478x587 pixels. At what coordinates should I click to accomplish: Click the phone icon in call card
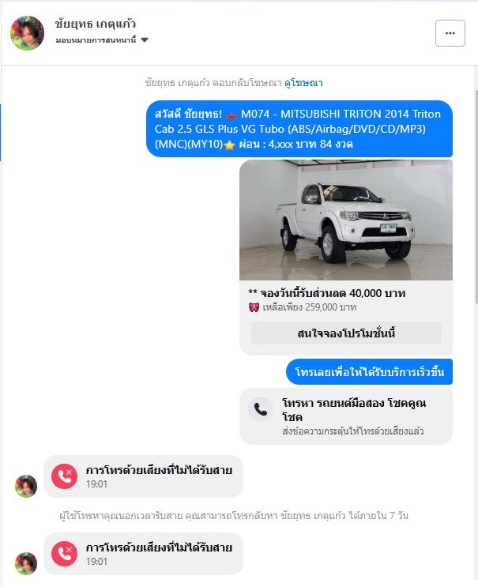pos(261,409)
